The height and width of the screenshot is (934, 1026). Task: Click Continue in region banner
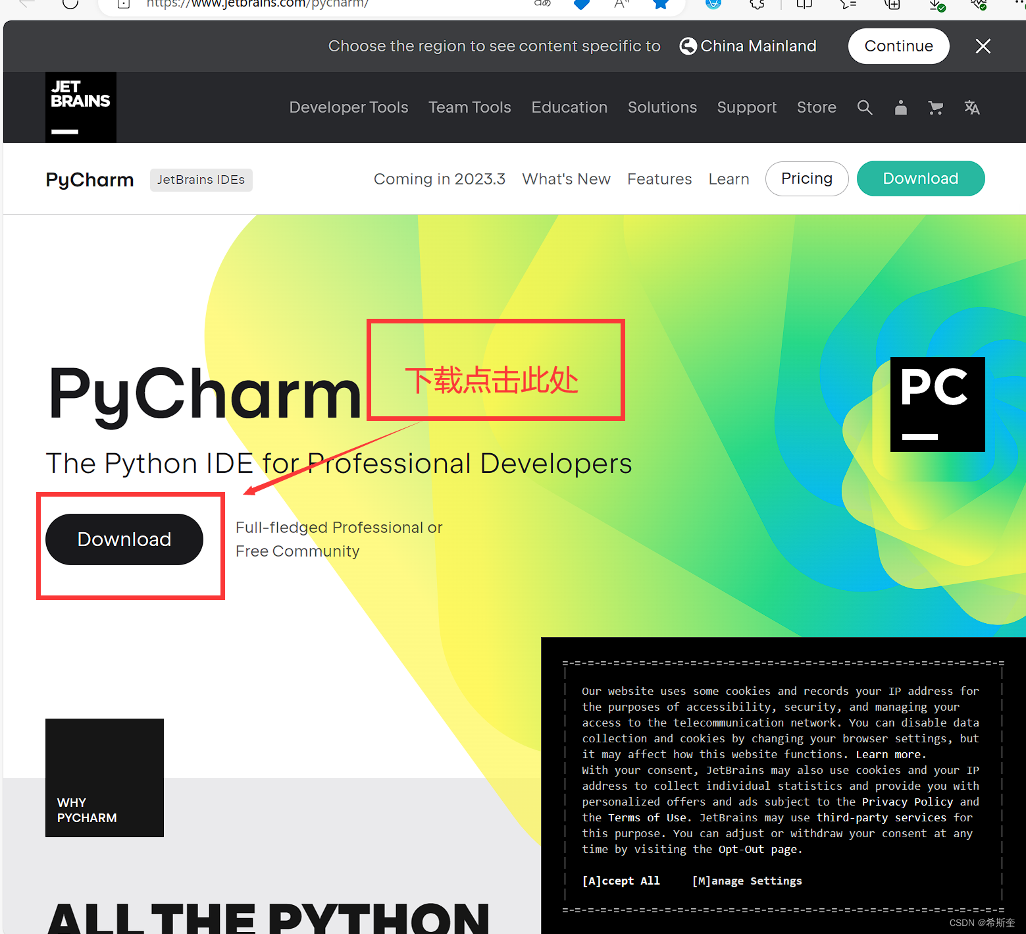click(899, 46)
